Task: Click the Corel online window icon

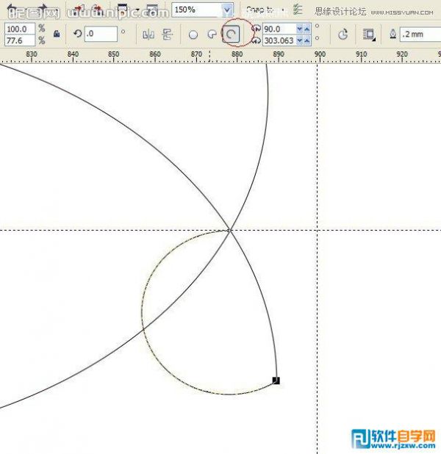Action: [152, 10]
